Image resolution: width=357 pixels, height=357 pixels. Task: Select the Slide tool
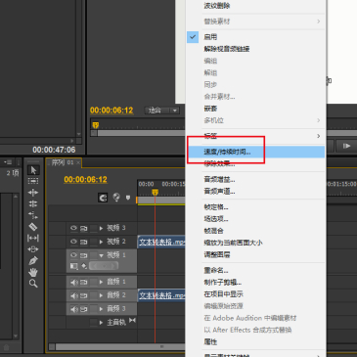pyautogui.click(x=33, y=249)
